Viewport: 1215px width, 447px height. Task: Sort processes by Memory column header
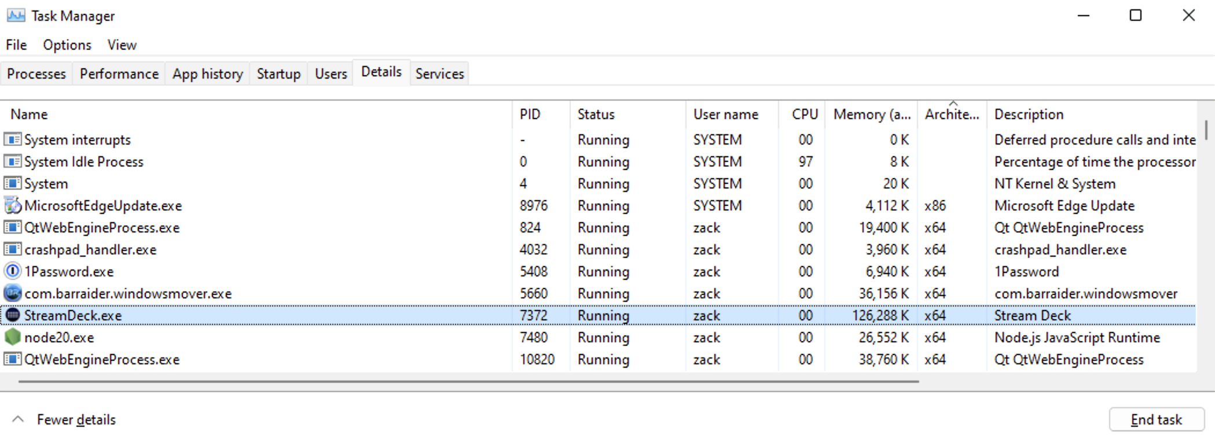point(871,114)
